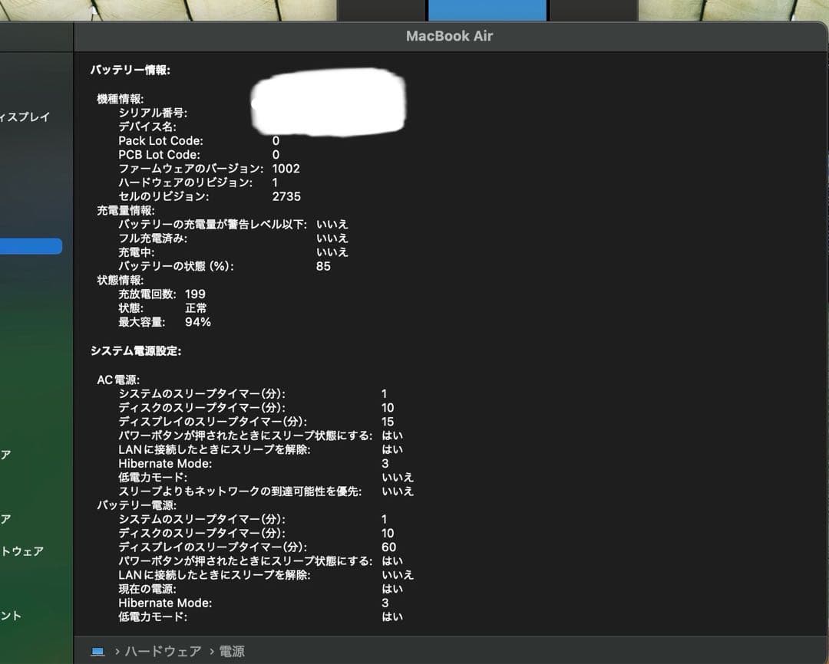This screenshot has width=829, height=664.
Task: Click the first chevron in the breadcrumb path
Action: pos(117,651)
